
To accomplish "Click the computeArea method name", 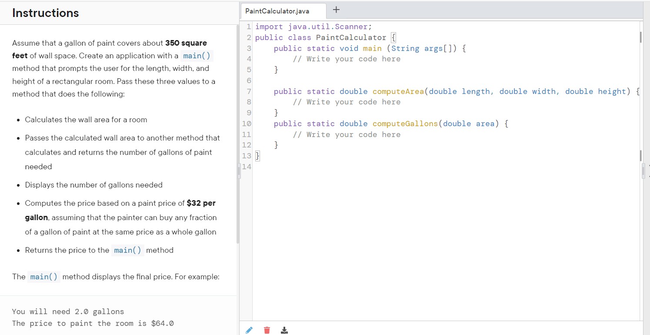I will click(398, 91).
